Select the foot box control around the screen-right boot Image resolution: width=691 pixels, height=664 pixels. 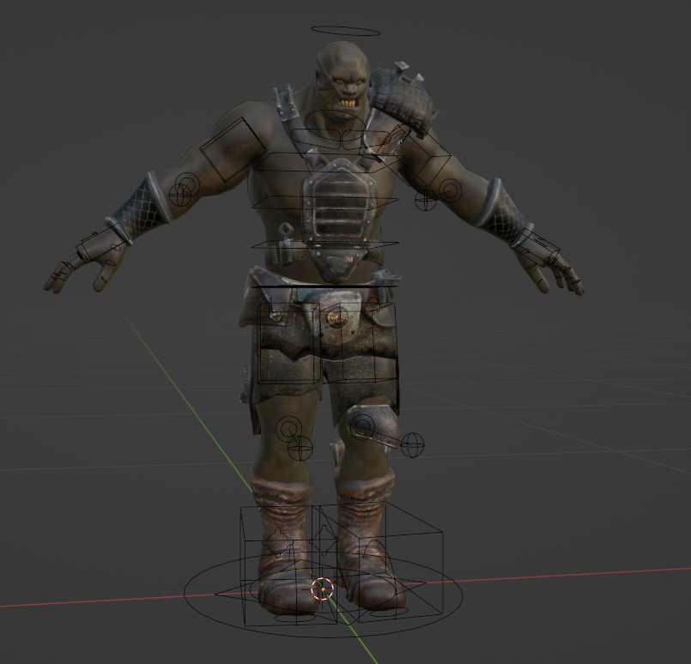tap(379, 561)
